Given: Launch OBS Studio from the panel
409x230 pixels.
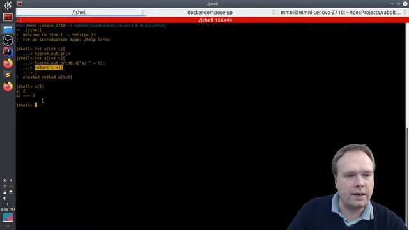Looking at the screenshot, I should click(8, 40).
